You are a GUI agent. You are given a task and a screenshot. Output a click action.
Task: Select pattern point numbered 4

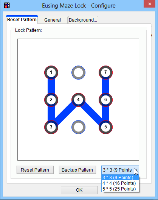pos(78,100)
